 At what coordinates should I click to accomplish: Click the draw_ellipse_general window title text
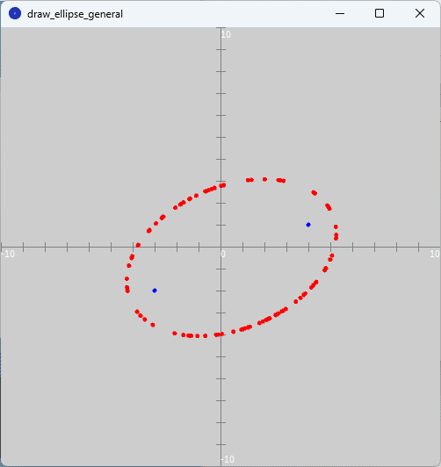pyautogui.click(x=75, y=14)
